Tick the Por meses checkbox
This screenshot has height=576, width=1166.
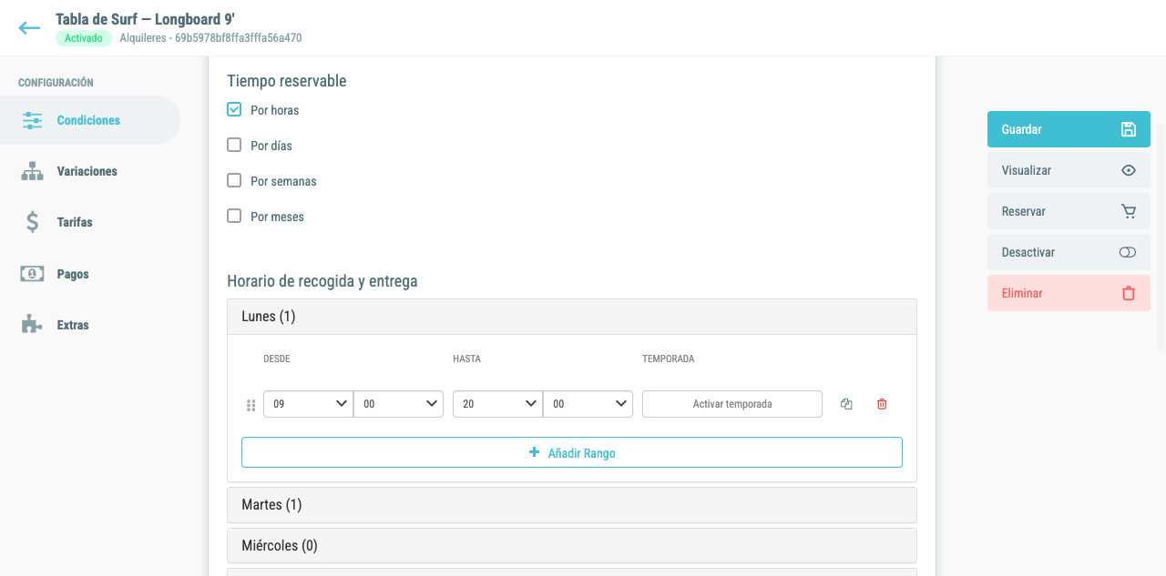pyautogui.click(x=234, y=216)
